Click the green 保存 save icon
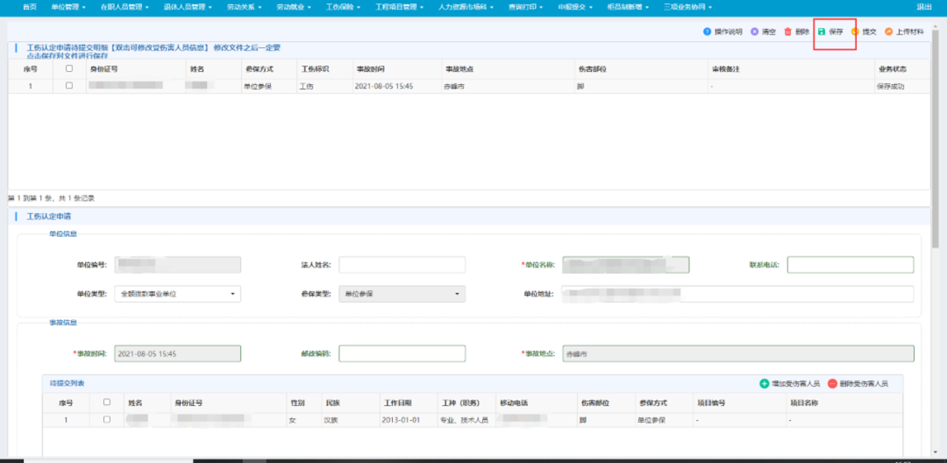Viewport: 947px width, 463px height. (822, 32)
